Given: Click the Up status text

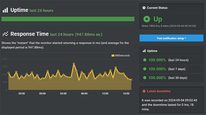Looking at the screenshot, I should click(x=158, y=19).
